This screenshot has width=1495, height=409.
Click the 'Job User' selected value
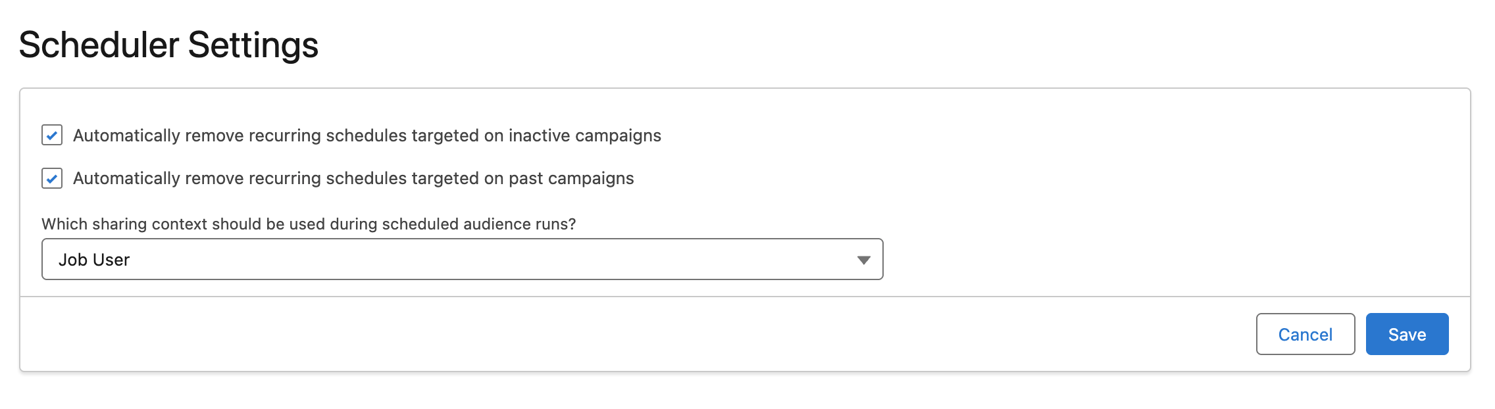pos(94,260)
